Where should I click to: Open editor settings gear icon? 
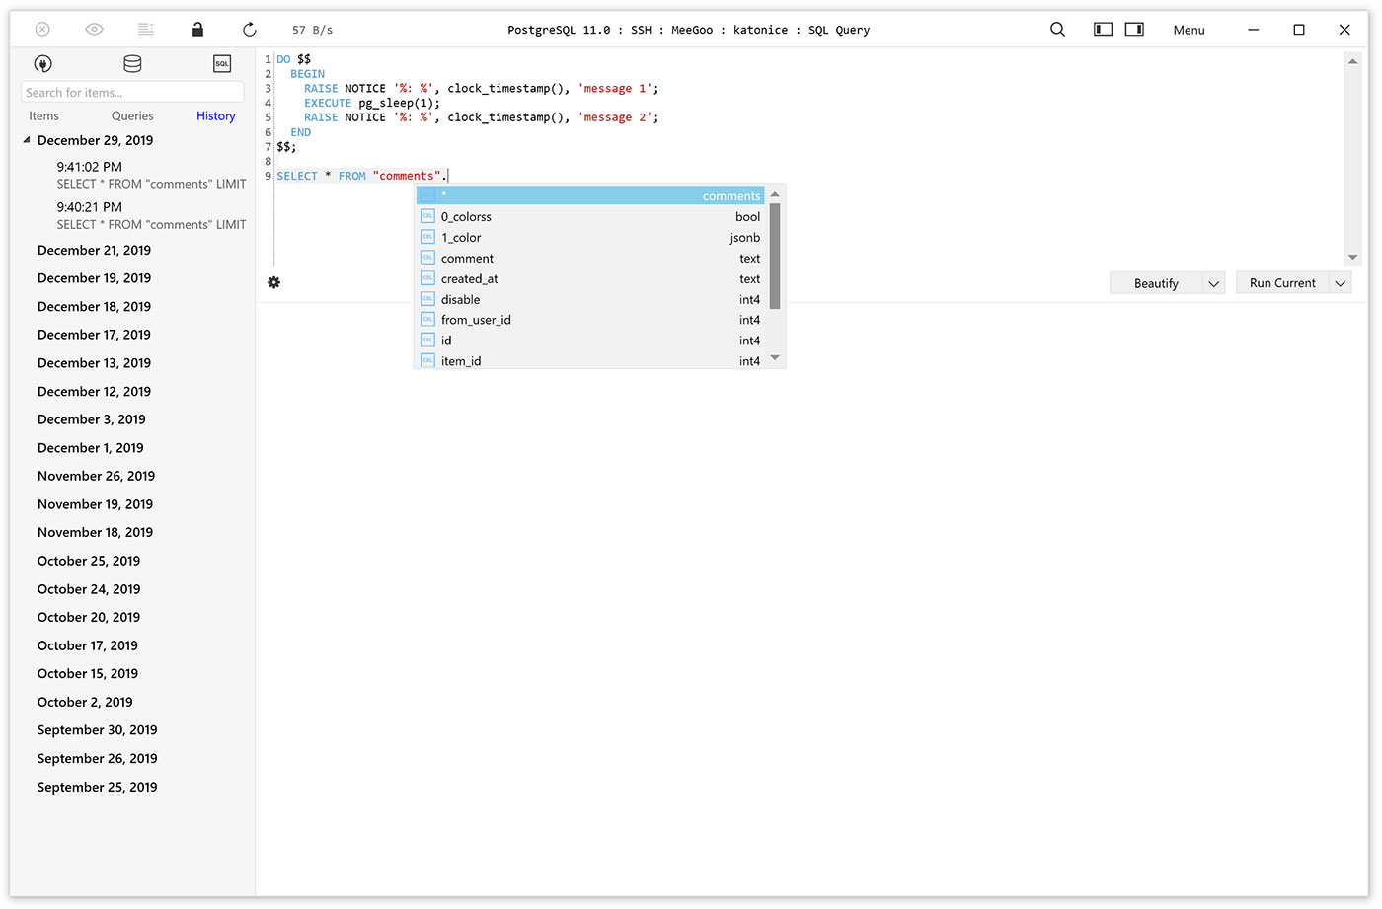tap(274, 283)
